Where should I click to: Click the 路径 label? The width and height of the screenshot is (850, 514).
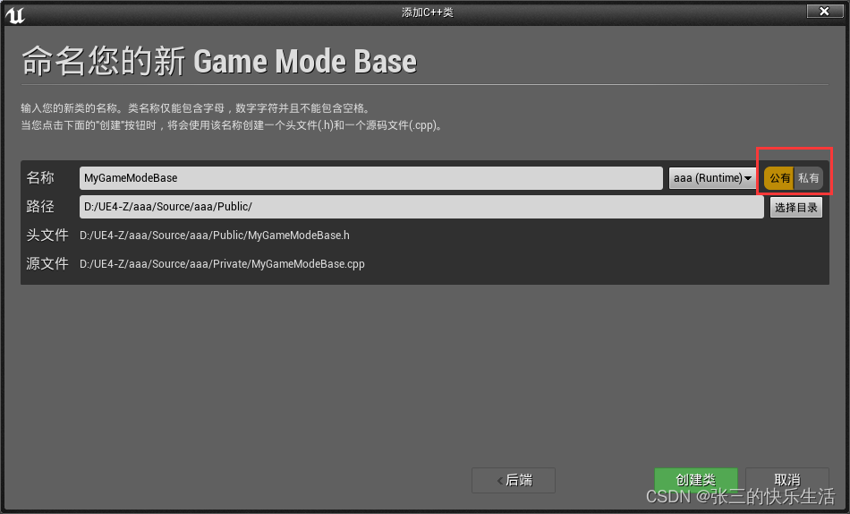coord(40,206)
